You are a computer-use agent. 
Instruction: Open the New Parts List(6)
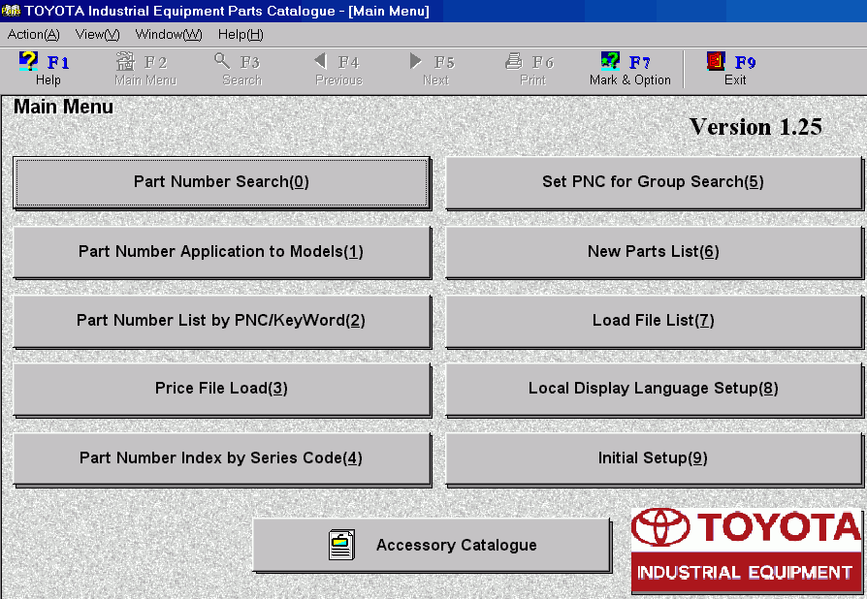point(654,252)
